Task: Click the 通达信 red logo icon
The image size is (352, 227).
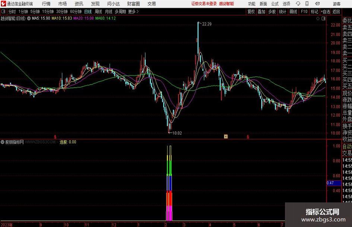Action: (3, 4)
